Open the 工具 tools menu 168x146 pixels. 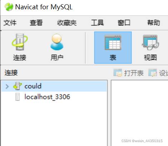point(97,23)
